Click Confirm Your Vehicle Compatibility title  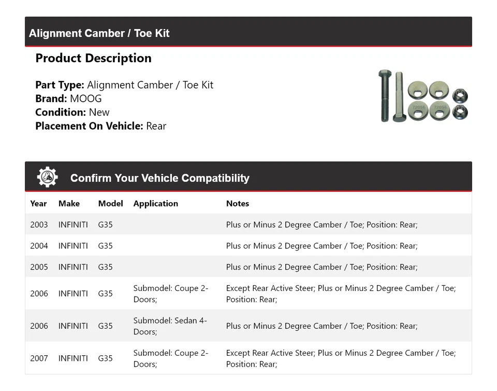(x=159, y=178)
